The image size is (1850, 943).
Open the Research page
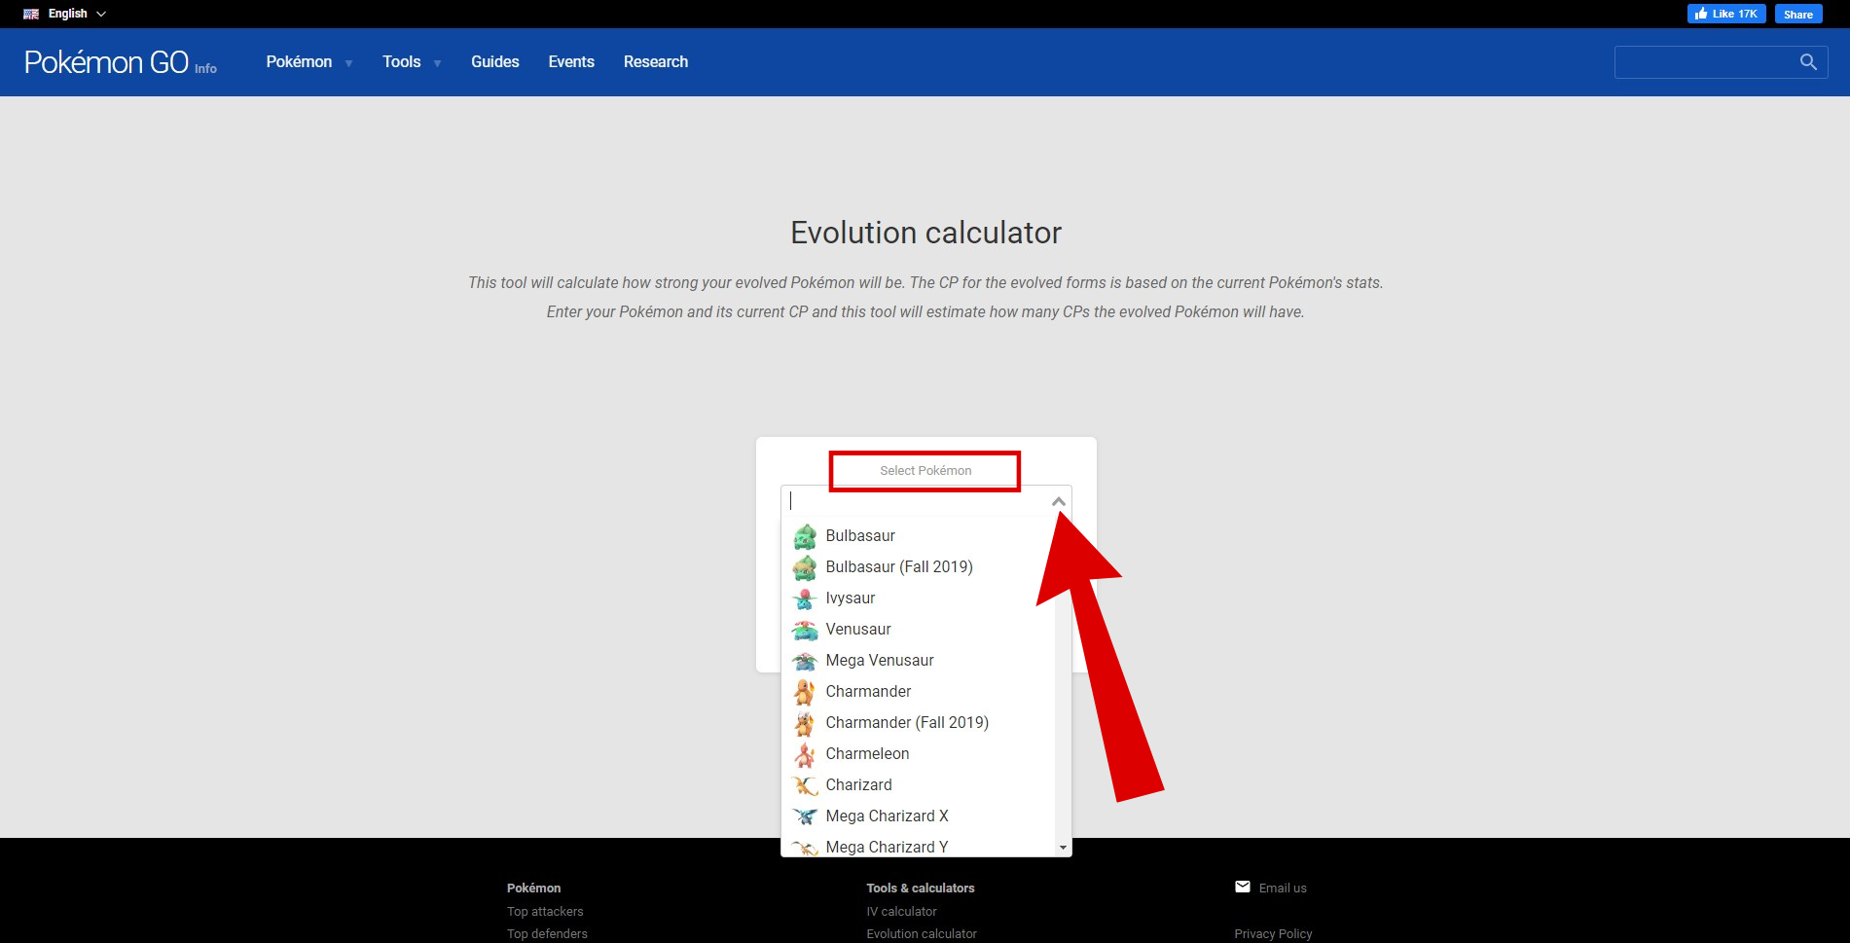tap(656, 62)
